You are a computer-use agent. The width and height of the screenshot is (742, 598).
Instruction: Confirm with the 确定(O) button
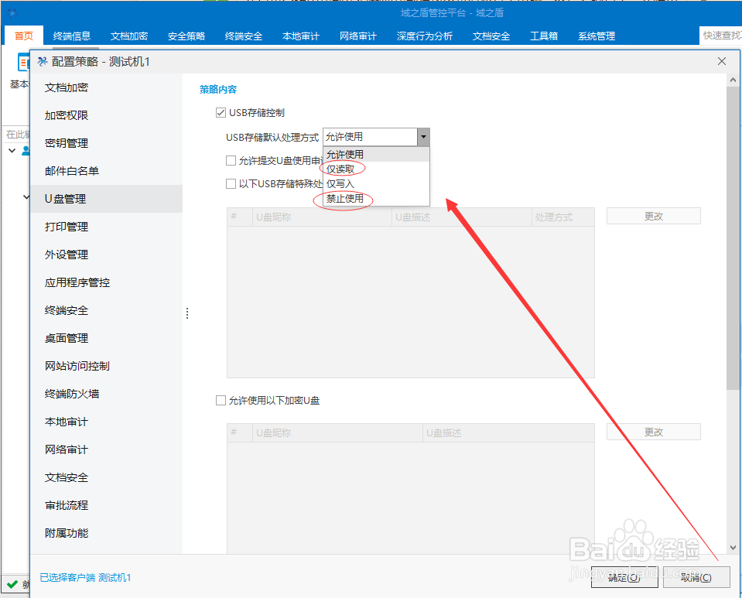coord(624,577)
